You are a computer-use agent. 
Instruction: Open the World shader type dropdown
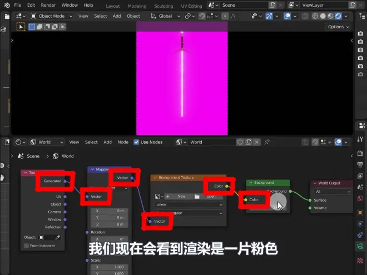click(47, 142)
